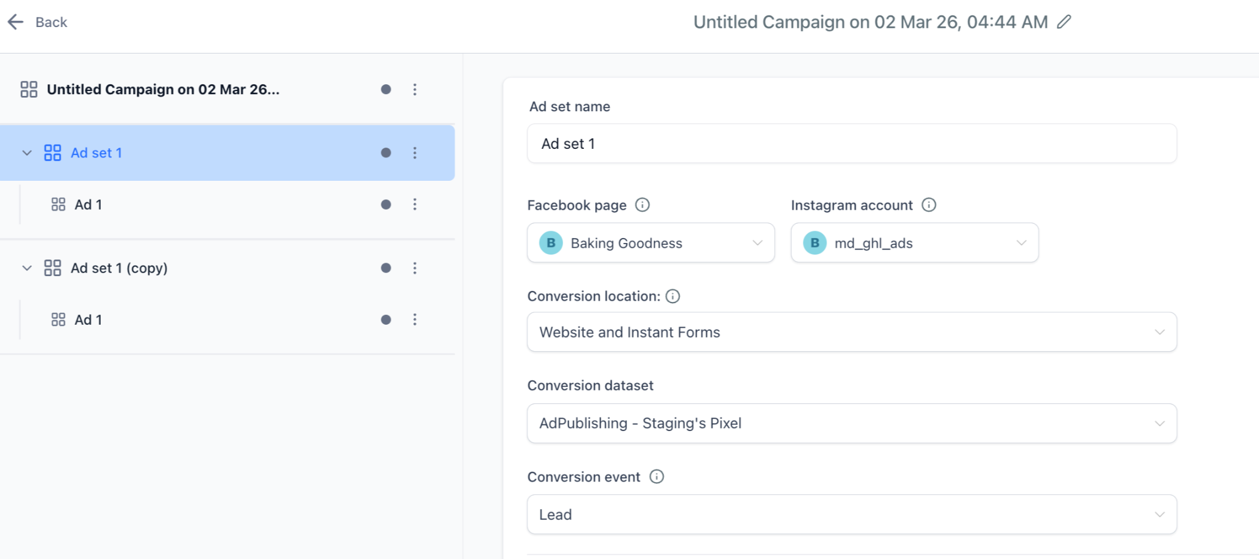
Task: Open three-dot menu for Ad set 1 (copy)
Action: [415, 268]
